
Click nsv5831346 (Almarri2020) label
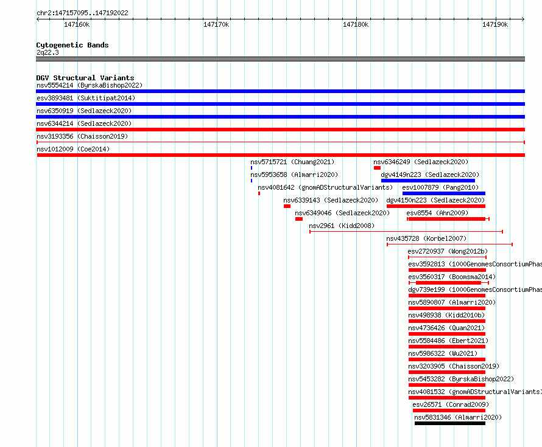tap(458, 417)
